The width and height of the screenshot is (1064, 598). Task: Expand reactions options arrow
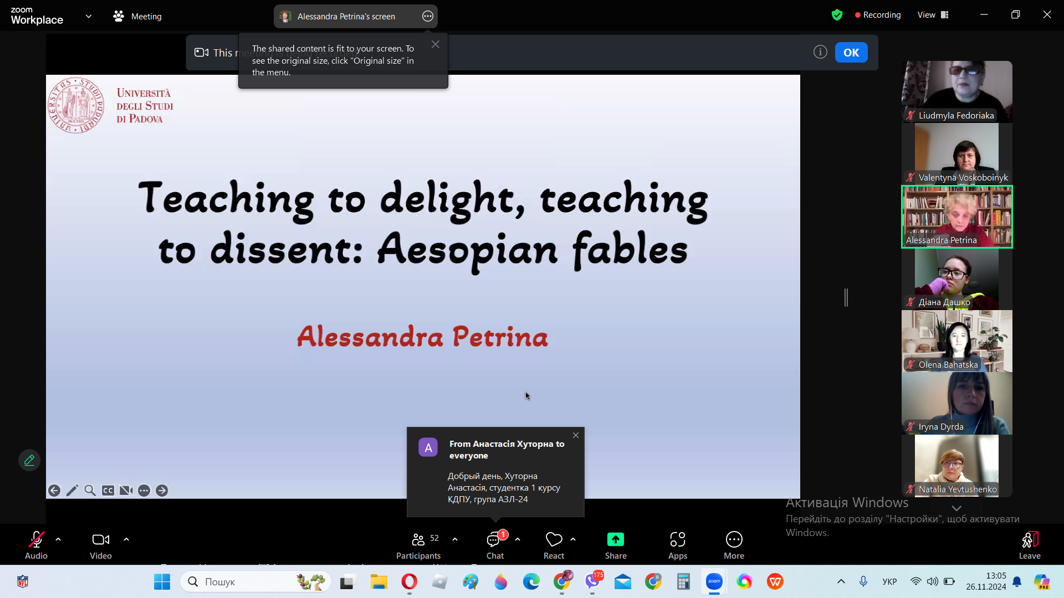click(x=573, y=539)
